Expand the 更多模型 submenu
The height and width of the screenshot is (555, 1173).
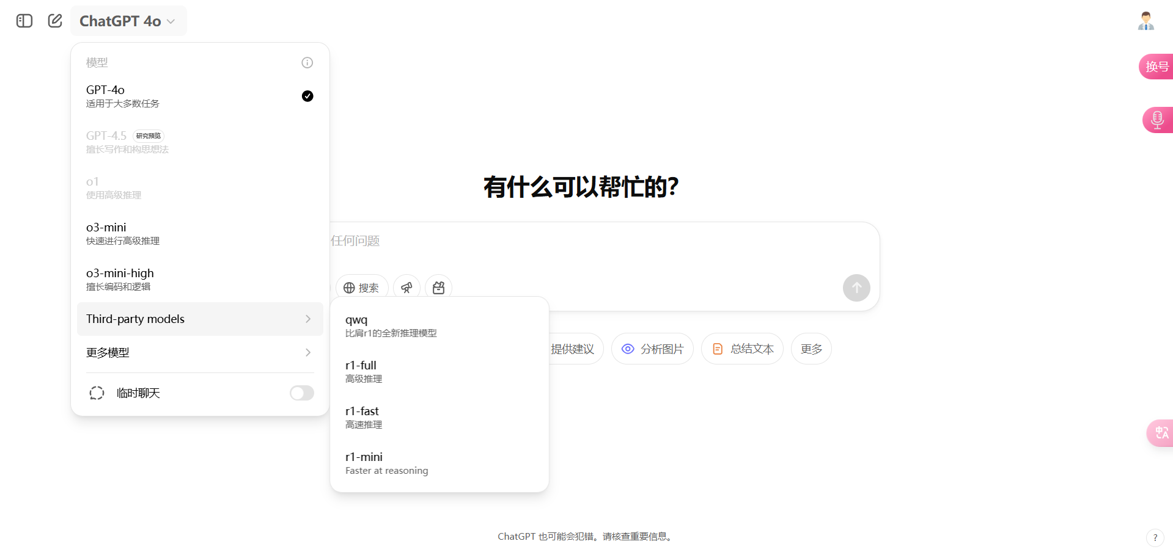[199, 352]
